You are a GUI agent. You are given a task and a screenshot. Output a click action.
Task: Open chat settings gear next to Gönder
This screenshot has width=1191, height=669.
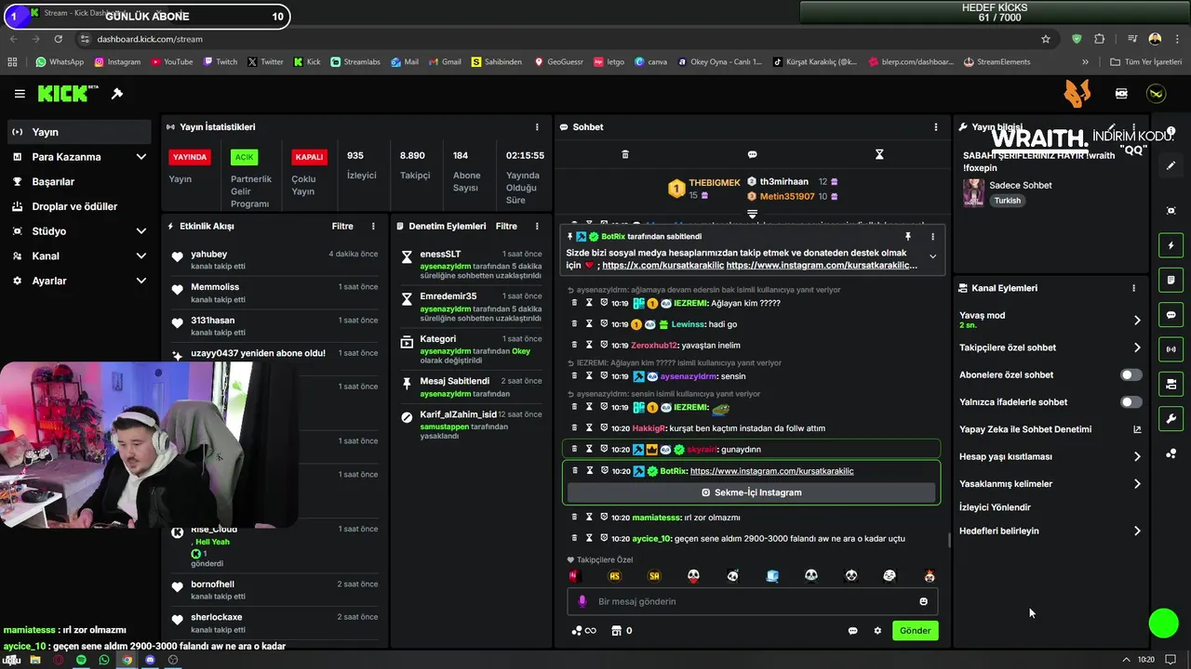pyautogui.click(x=877, y=631)
